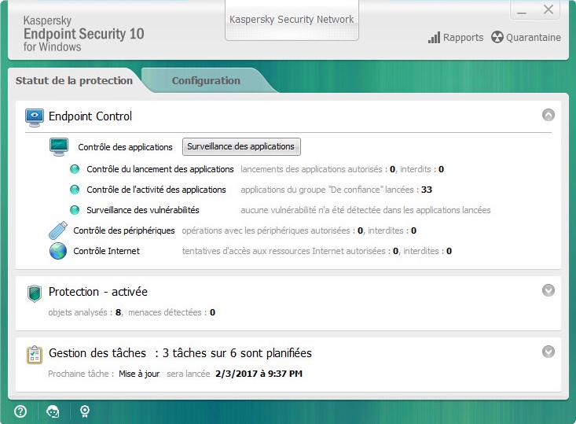Close the Kaspersky window
This screenshot has height=424, width=576.
548,9
